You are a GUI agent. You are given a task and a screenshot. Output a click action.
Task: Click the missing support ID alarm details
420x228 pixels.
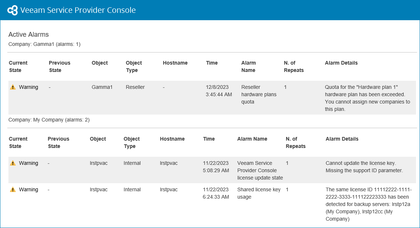point(364,167)
